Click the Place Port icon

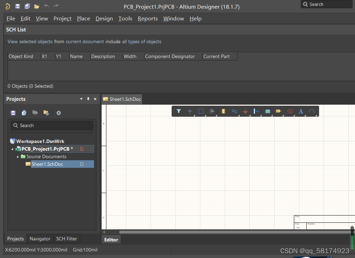(x=278, y=111)
